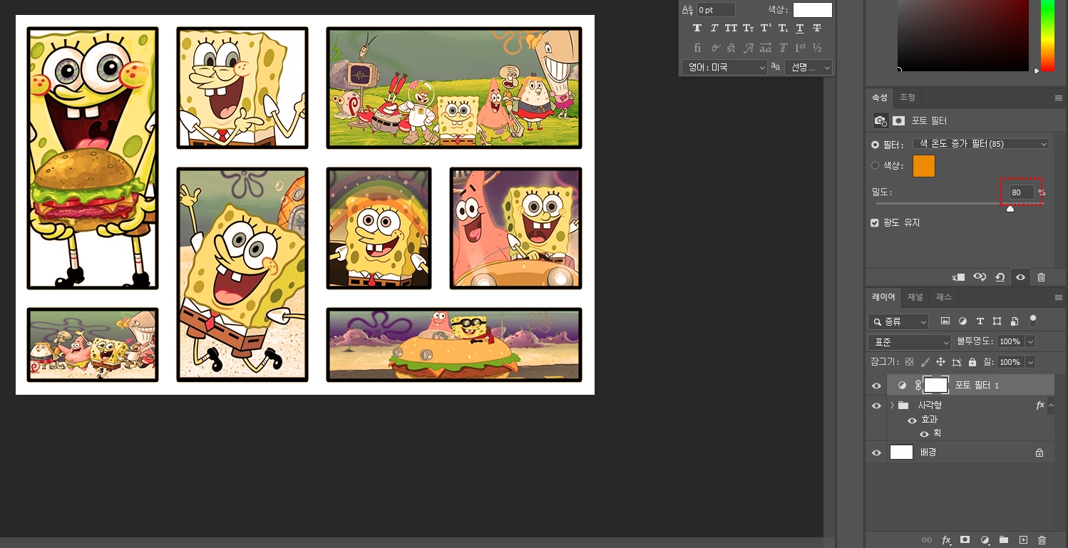Open the 표준 blend mode dropdown
The width and height of the screenshot is (1068, 548).
click(910, 341)
